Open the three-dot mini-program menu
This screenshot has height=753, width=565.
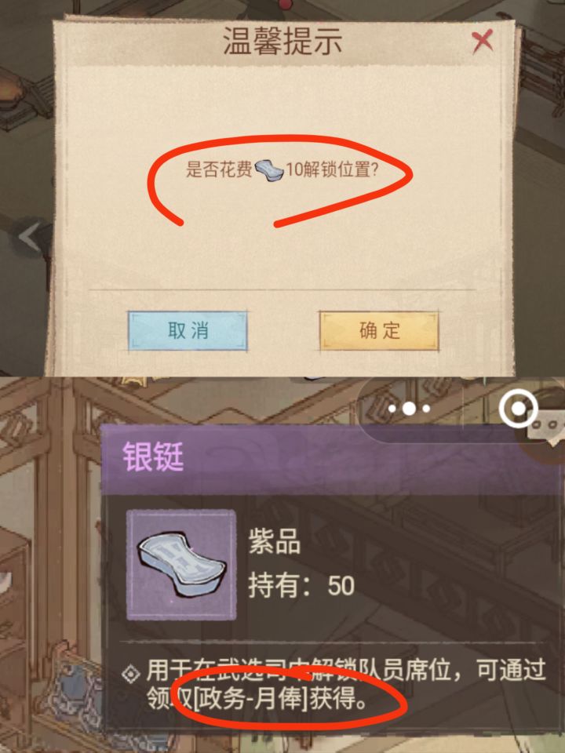(x=409, y=409)
